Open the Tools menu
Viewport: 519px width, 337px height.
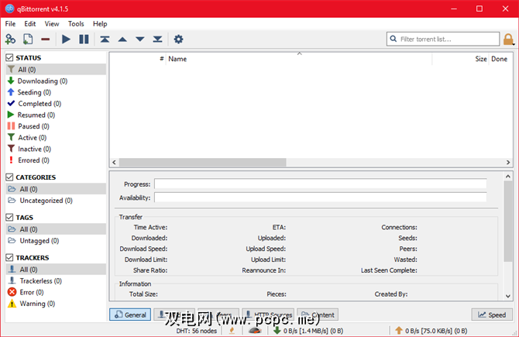click(x=76, y=24)
